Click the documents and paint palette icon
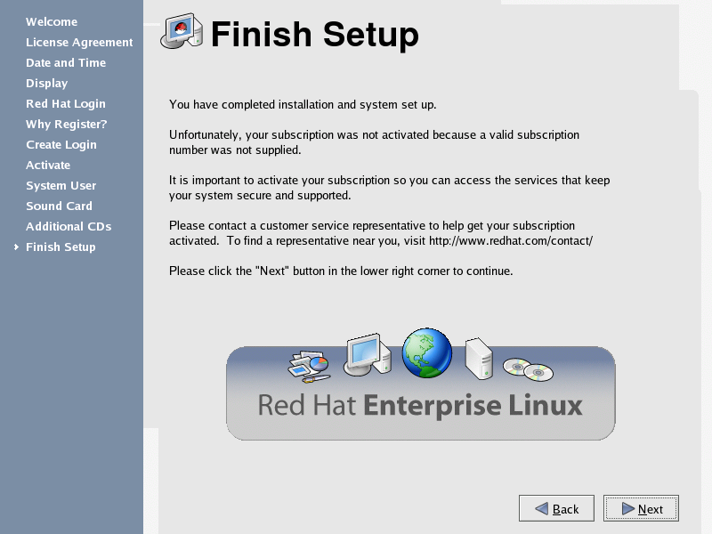712x534 pixels. tap(309, 365)
